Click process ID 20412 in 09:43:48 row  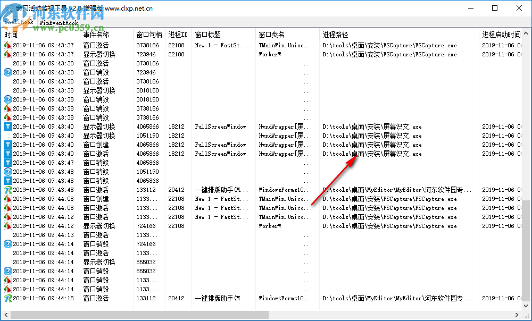(x=177, y=190)
